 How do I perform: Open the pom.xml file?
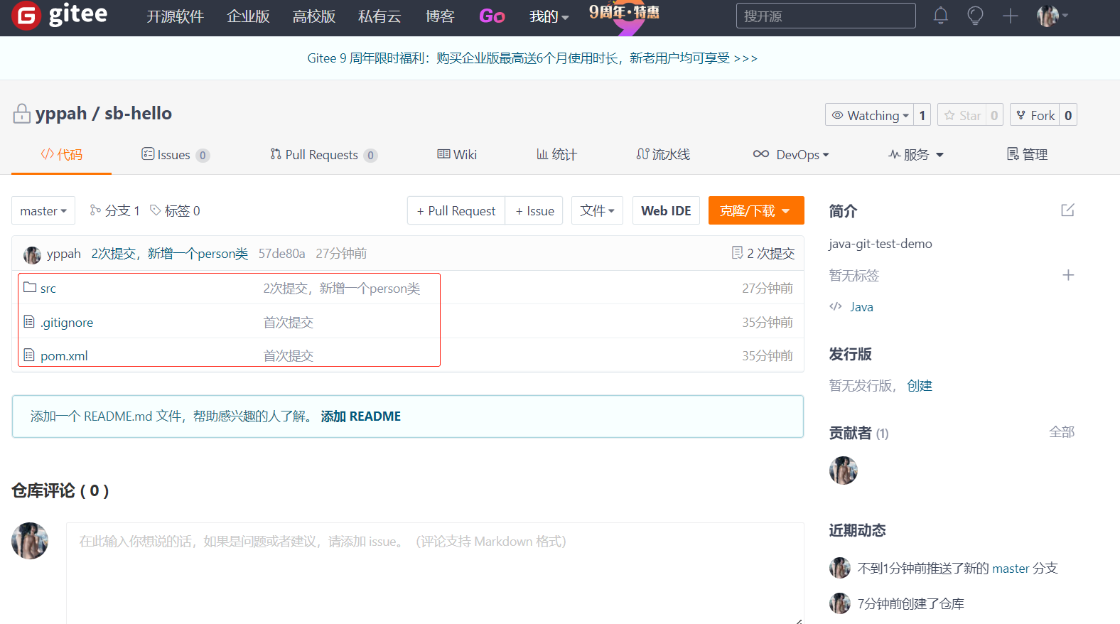point(64,356)
